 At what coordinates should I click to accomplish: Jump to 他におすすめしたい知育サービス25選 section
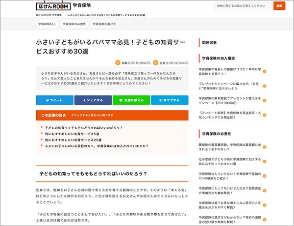point(73,140)
